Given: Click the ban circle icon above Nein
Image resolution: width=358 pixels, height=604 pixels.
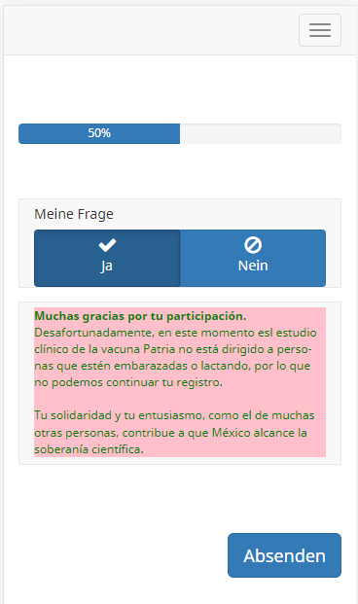Looking at the screenshot, I should (x=253, y=245).
